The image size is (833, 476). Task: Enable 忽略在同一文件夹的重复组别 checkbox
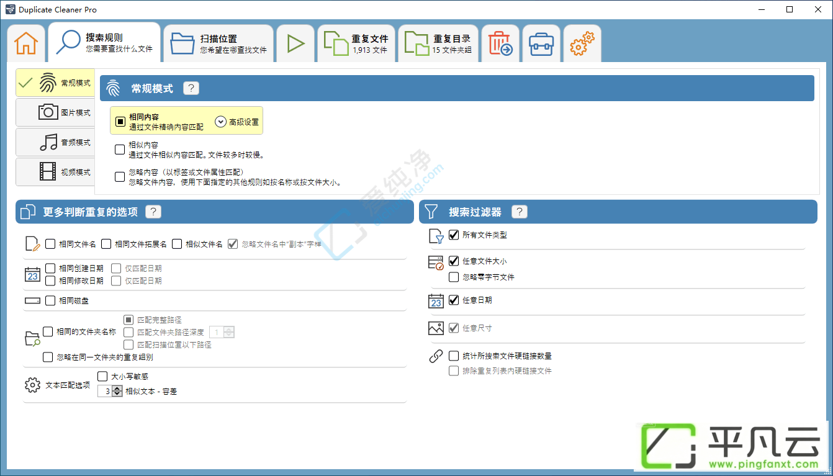pos(48,357)
